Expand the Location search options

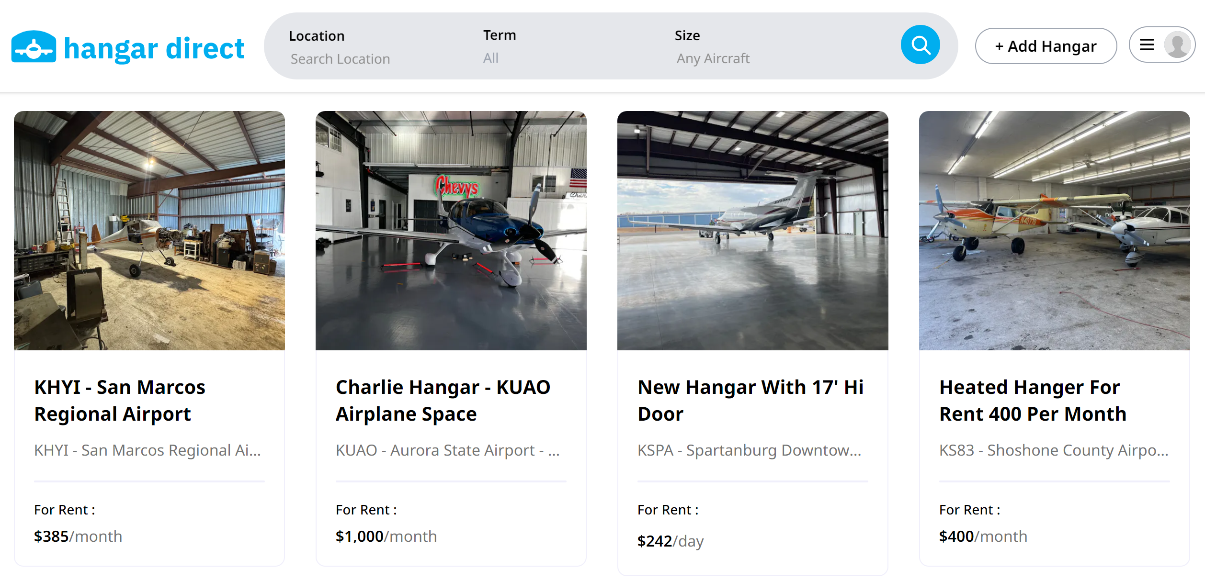pyautogui.click(x=341, y=48)
